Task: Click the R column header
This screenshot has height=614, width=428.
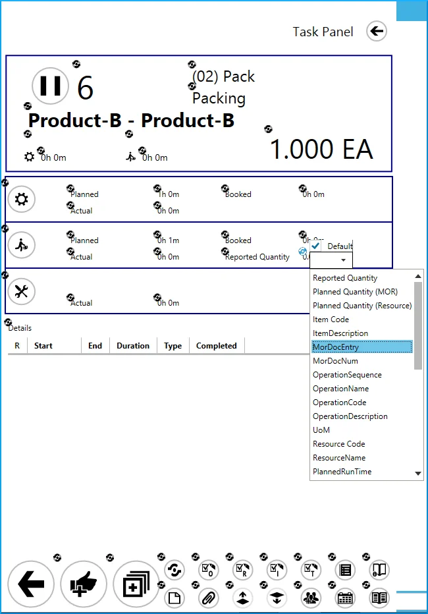Action: 17,346
